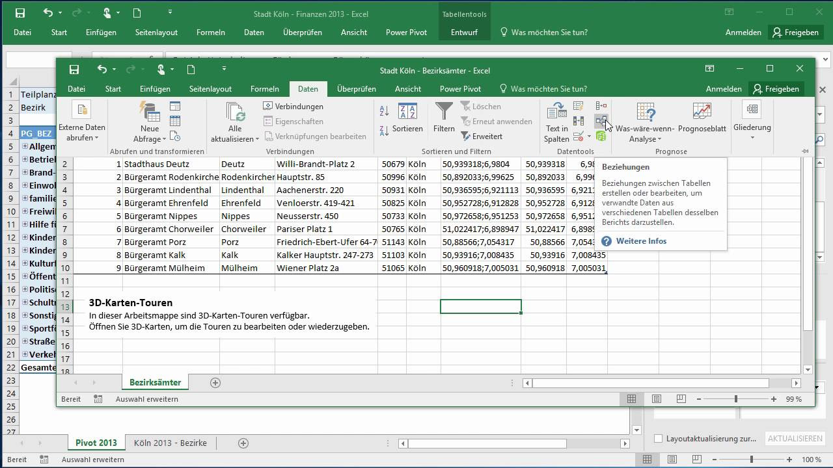Switch Bezirksämter window to page break preview

point(681,399)
